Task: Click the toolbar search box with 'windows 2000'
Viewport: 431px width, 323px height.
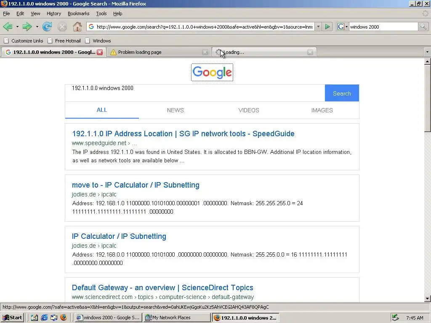Action: [x=383, y=26]
